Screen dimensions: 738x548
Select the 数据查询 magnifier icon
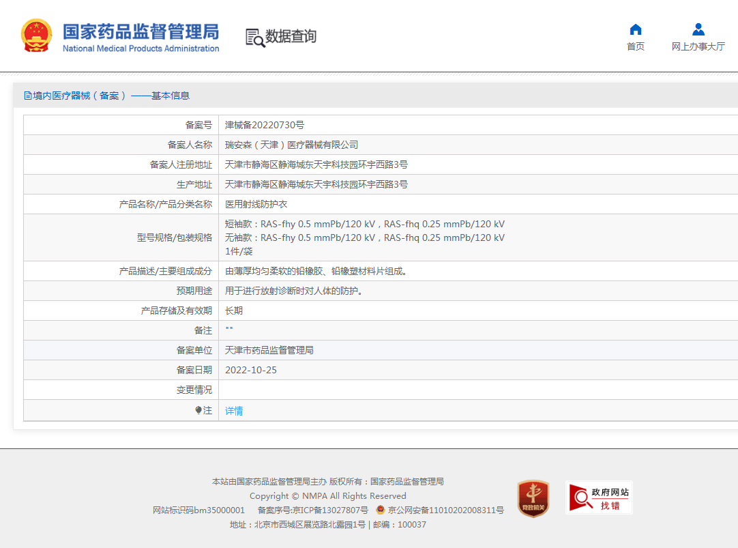coord(255,36)
